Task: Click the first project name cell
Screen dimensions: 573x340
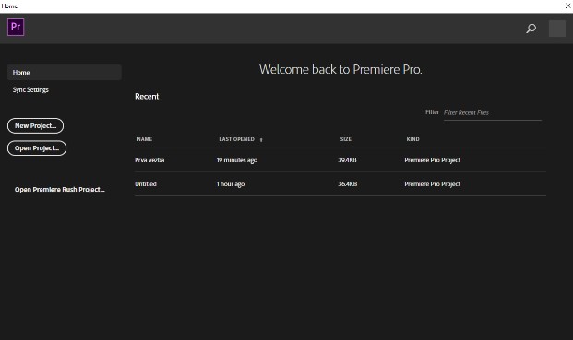Action: coord(149,160)
